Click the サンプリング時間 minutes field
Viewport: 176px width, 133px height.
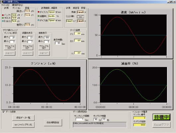[96, 119]
